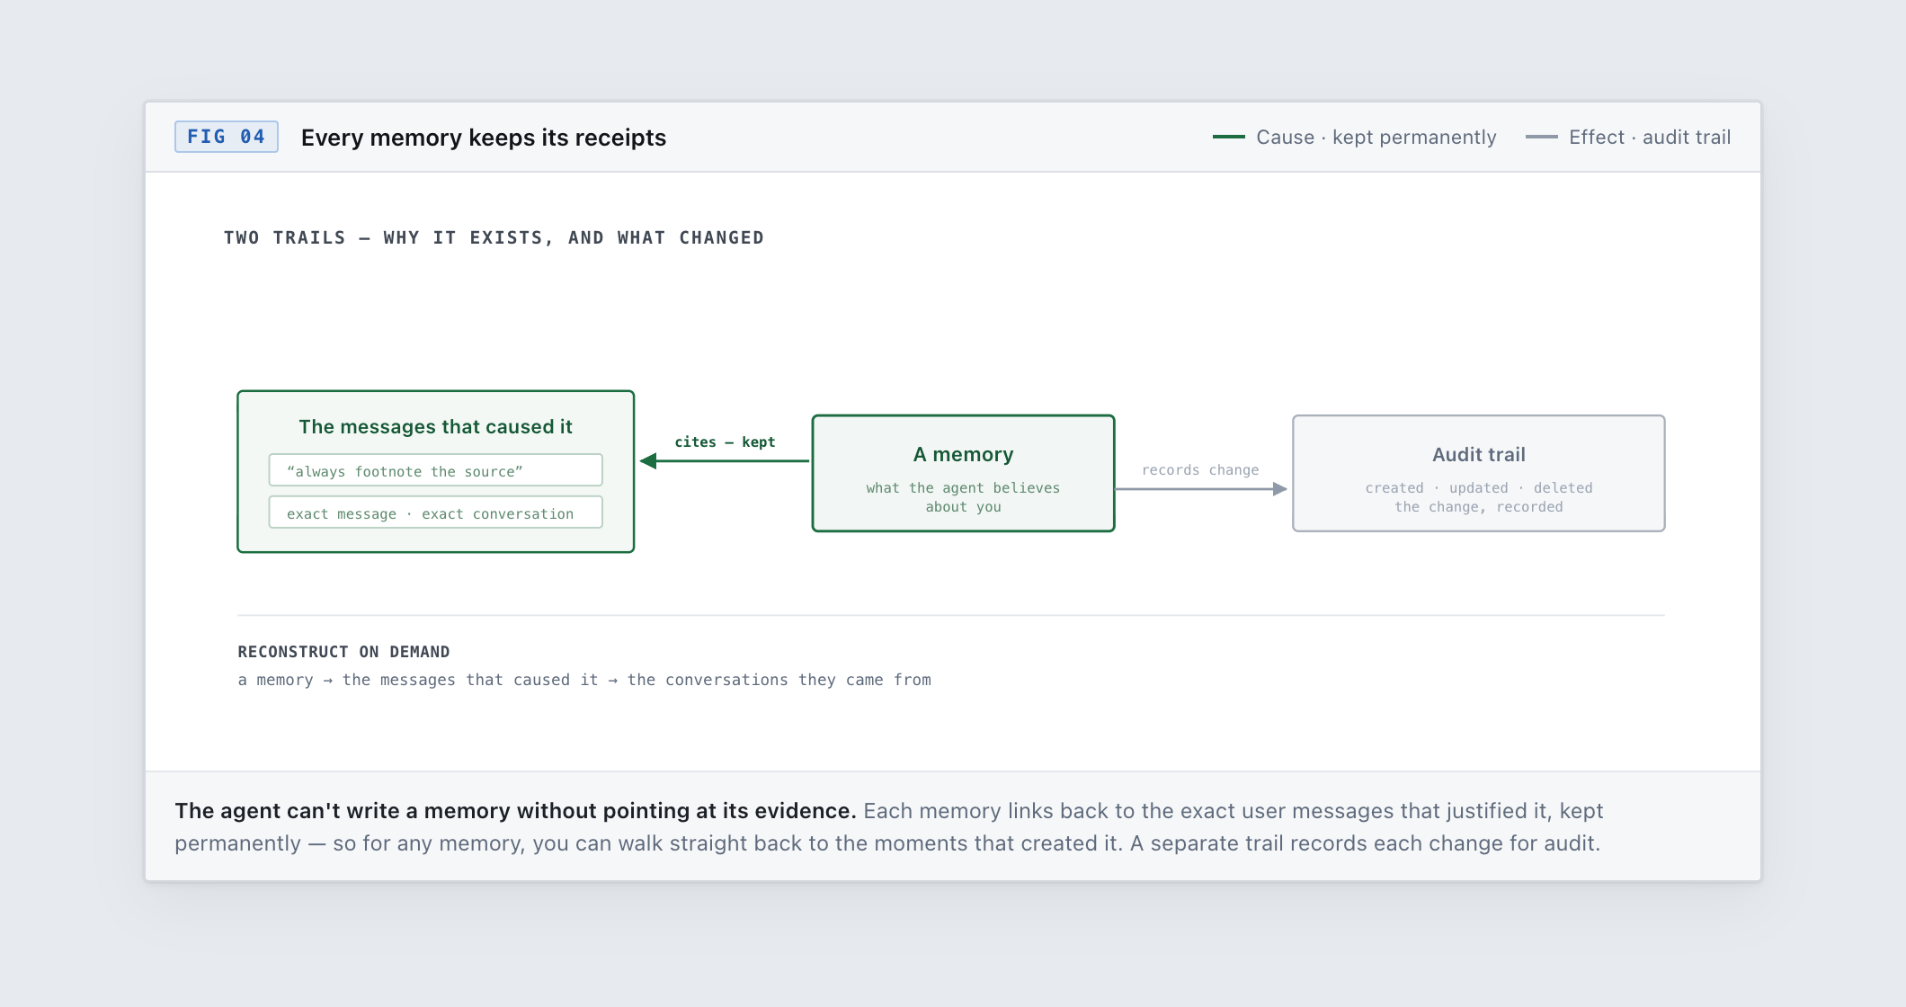
Task: Click the green Cause legend line
Action: pos(1228,137)
